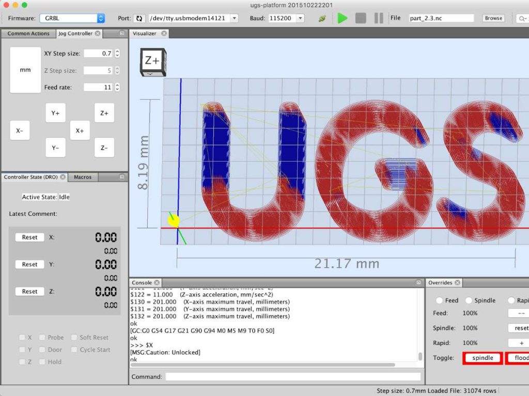Image resolution: width=529 pixels, height=396 pixels.
Task: Click Browse to choose a file
Action: (x=493, y=18)
